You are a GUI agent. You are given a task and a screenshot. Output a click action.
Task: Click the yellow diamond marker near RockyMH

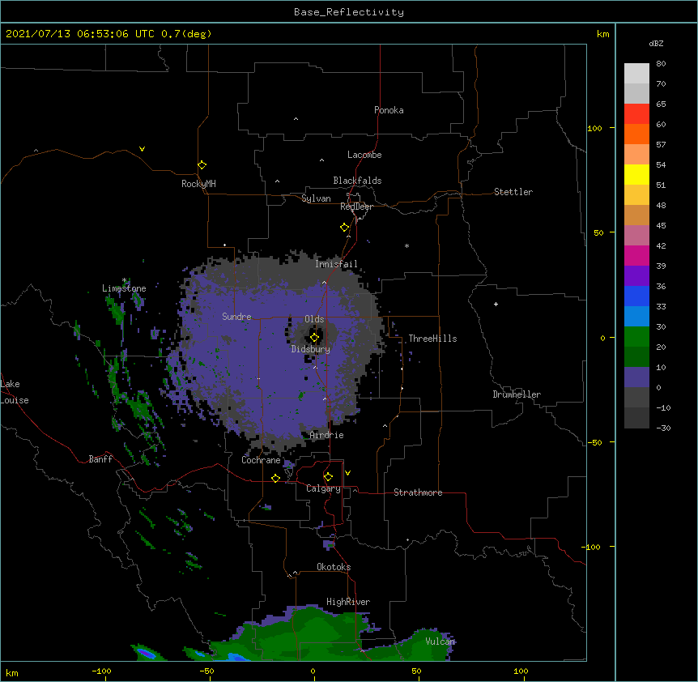[202, 165]
